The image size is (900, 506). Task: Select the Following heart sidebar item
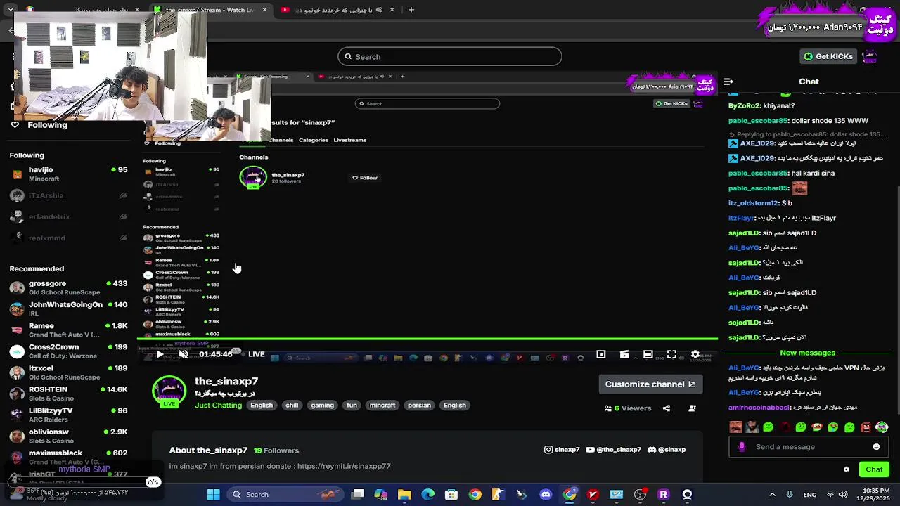39,125
